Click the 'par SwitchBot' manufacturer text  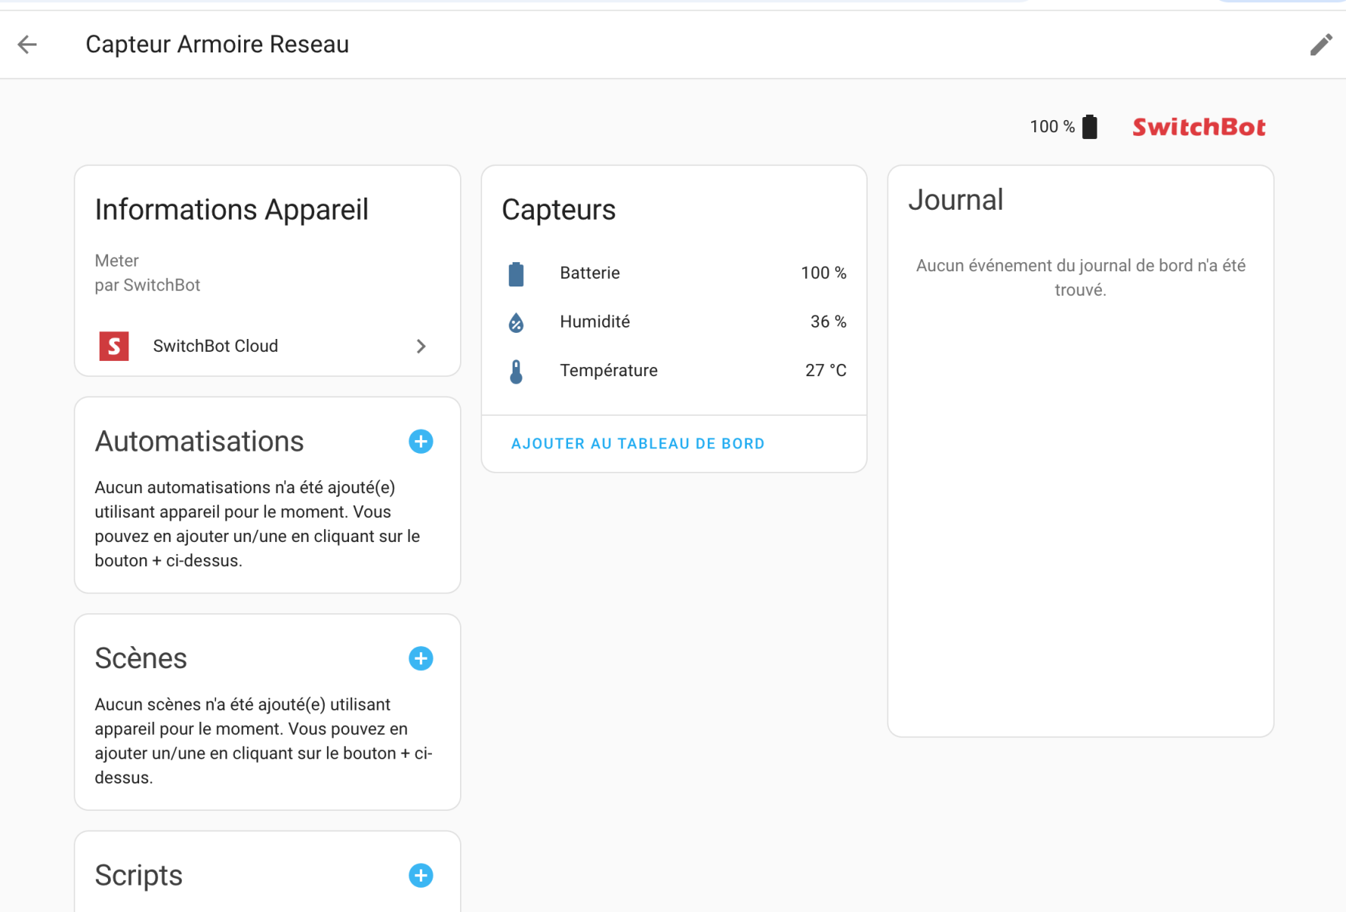coord(148,285)
